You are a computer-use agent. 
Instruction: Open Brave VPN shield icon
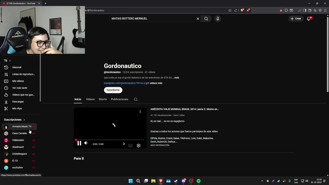pyautogui.click(x=320, y=10)
